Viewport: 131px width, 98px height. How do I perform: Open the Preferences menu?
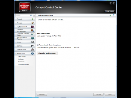[x=109, y=11]
